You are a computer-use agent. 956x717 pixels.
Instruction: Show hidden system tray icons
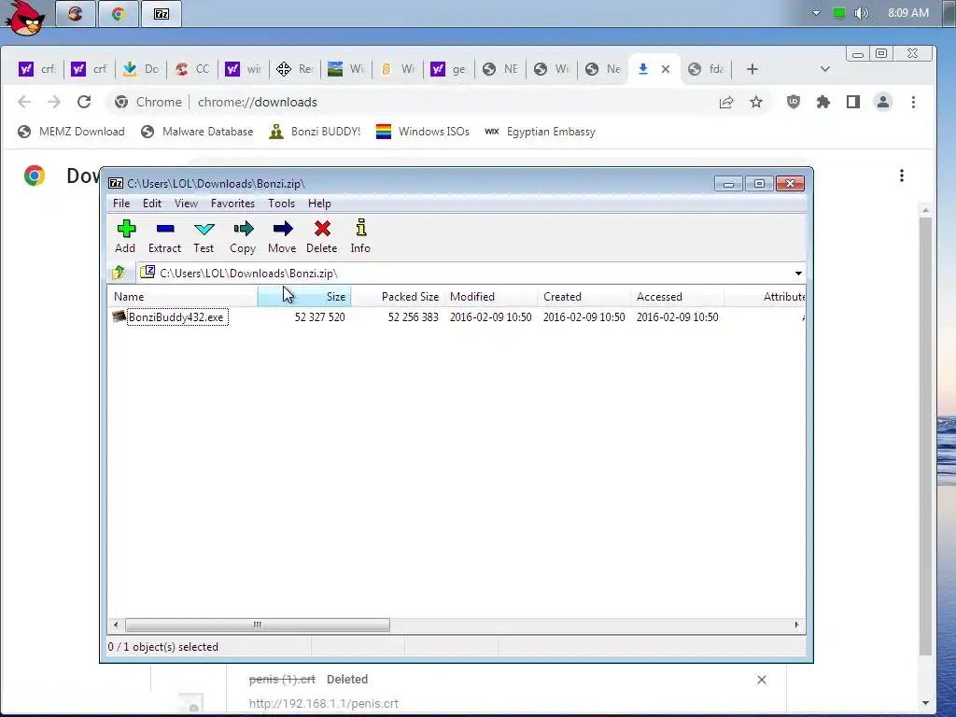coord(816,13)
